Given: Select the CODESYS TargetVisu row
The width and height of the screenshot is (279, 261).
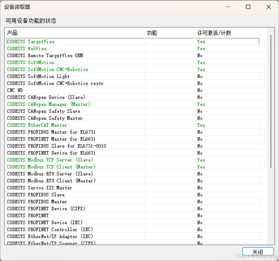Looking at the screenshot, I should click(133, 42).
